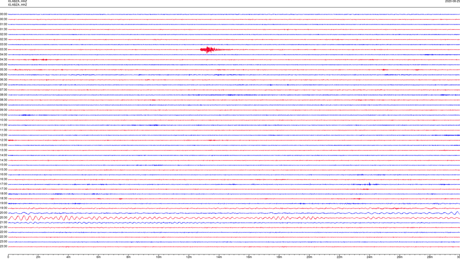Click the station label IG.ABZA..HHZ on the second line

pos(18,5)
